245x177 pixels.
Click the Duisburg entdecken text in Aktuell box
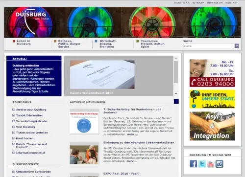click(x=25, y=66)
